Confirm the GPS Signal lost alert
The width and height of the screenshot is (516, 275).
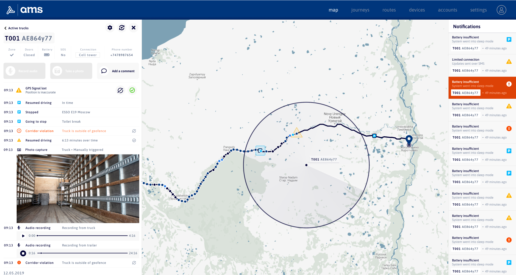pos(132,90)
